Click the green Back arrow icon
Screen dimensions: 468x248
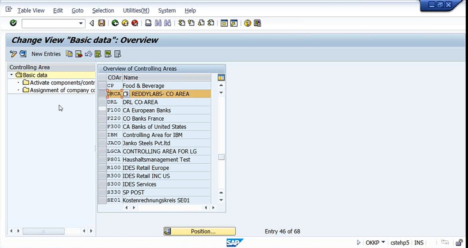115,23
